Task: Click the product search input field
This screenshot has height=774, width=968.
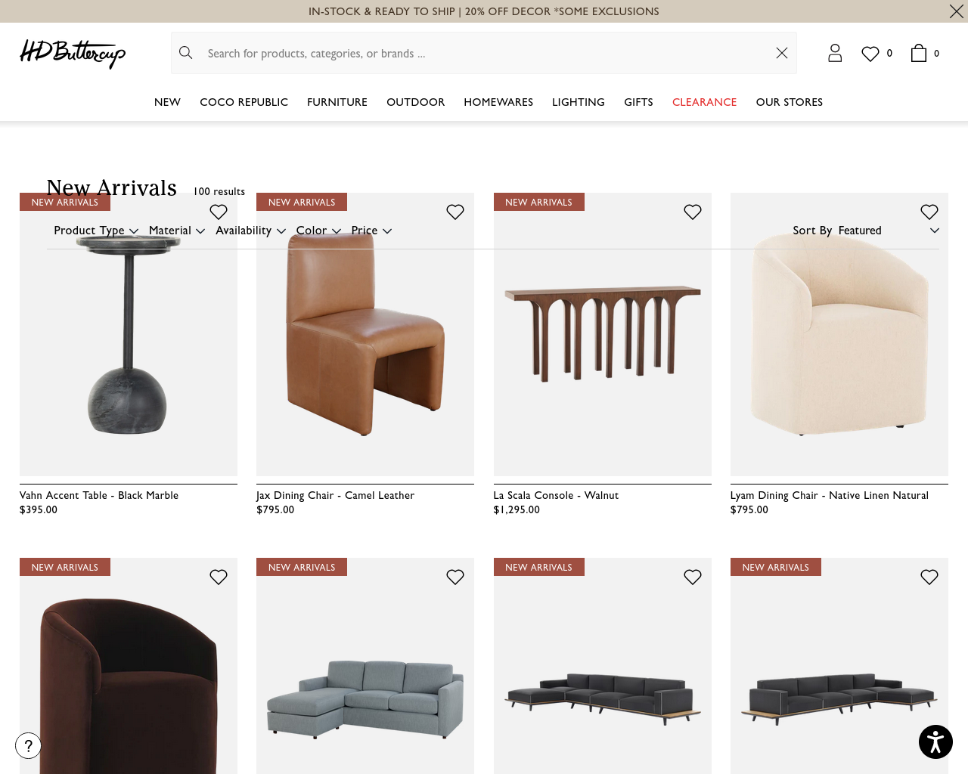Action: pyautogui.click(x=484, y=53)
